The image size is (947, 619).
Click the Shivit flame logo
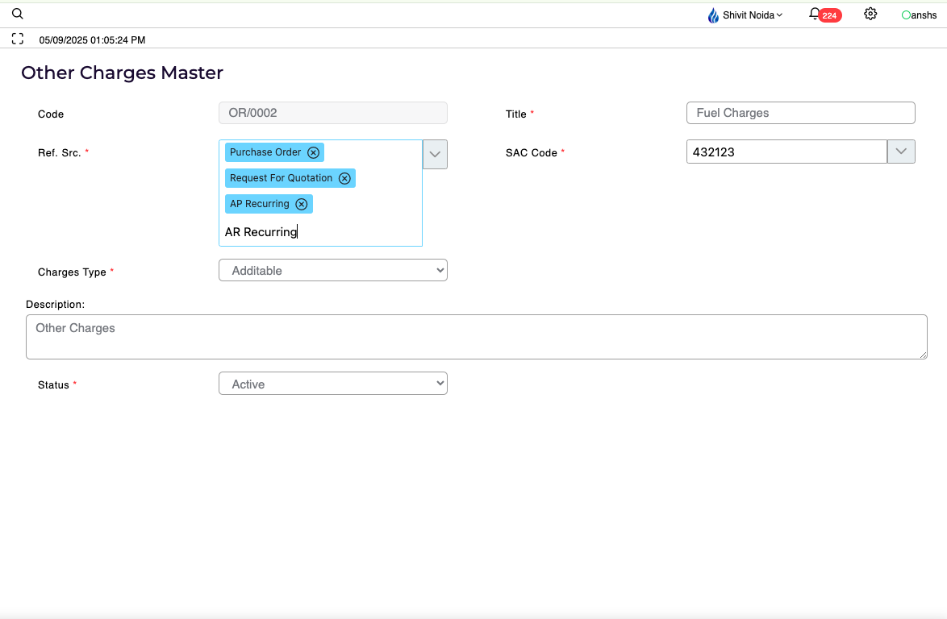(x=713, y=15)
